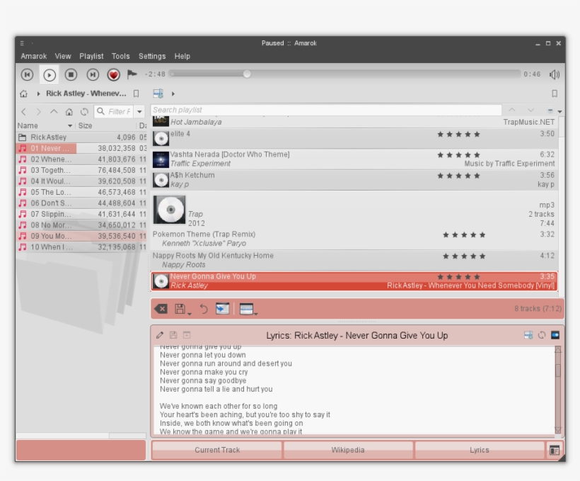Image resolution: width=580 pixels, height=481 pixels.
Task: Stop playback with the stop button
Action: pyautogui.click(x=71, y=74)
